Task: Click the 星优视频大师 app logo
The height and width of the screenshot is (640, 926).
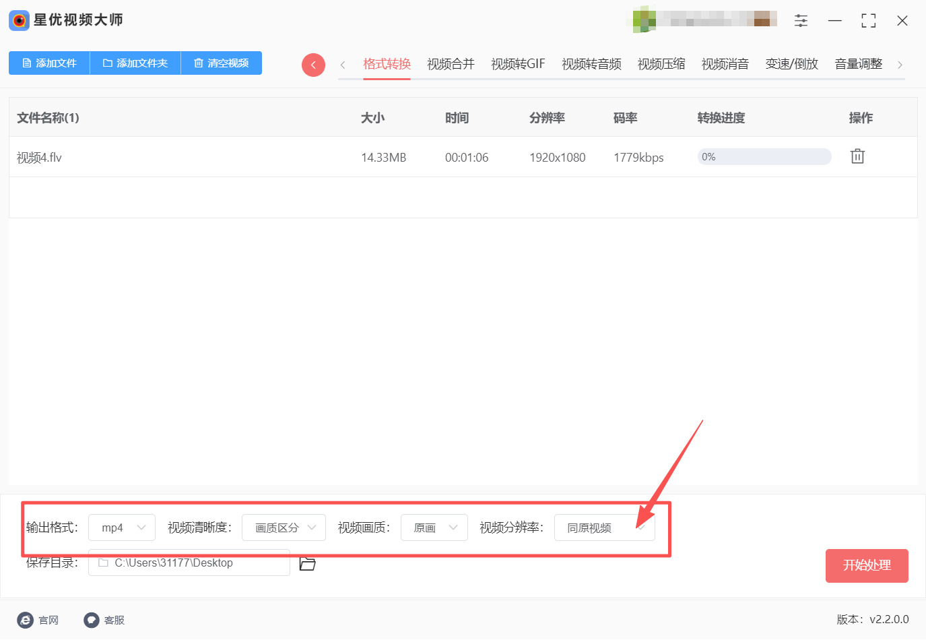Action: pyautogui.click(x=19, y=20)
